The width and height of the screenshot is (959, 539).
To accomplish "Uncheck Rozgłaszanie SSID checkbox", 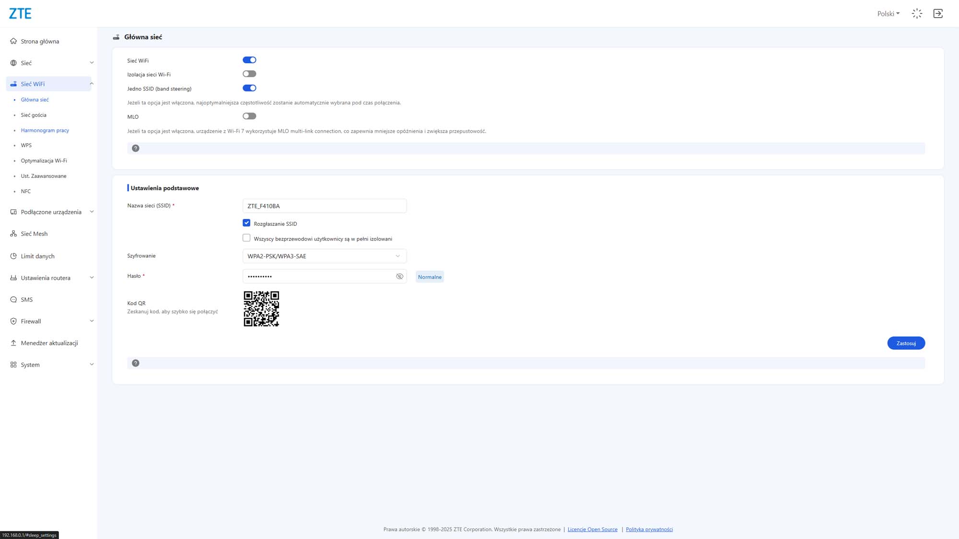I will tap(246, 223).
